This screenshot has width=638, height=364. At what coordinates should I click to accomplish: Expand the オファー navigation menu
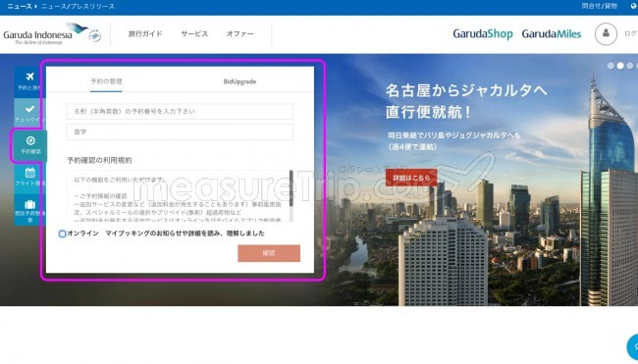pos(239,33)
